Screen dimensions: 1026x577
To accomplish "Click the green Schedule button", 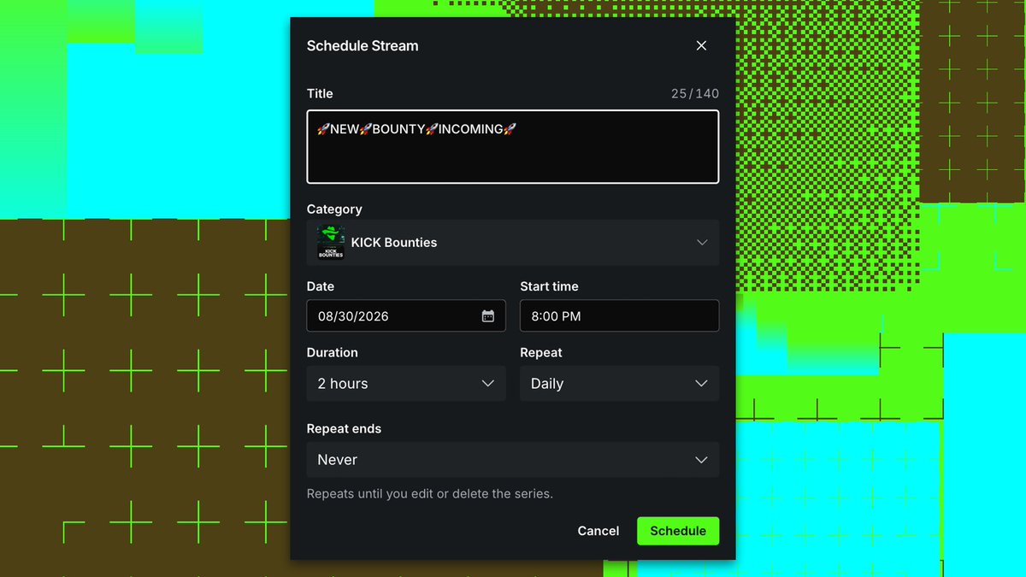I will tap(678, 531).
